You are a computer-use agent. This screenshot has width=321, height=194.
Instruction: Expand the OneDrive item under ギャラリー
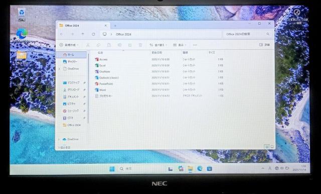[x=59, y=69]
